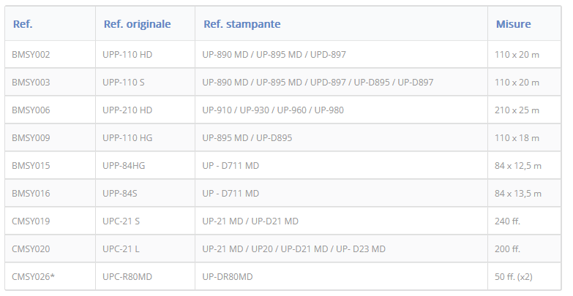Click the UPP-84S original reference cell
Viewport: 573px width, 296px height.
(x=145, y=193)
